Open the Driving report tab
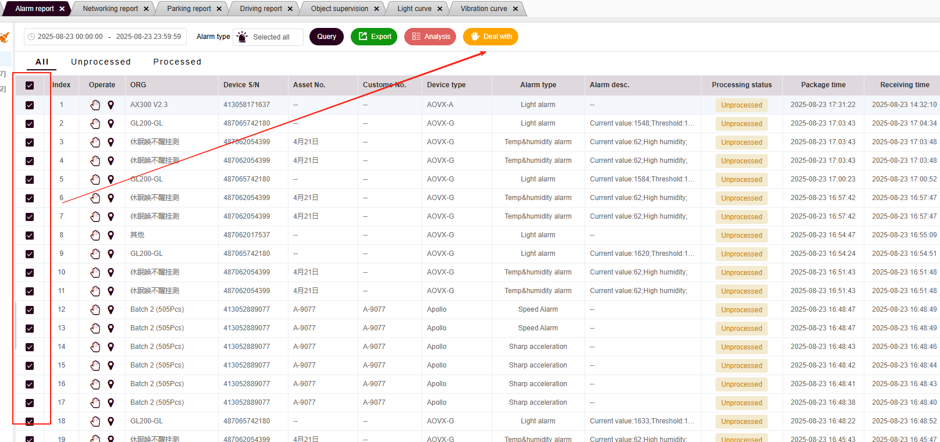940x442 pixels. tap(260, 9)
